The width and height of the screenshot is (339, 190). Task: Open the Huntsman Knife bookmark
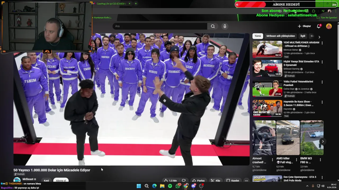click(x=101, y=18)
